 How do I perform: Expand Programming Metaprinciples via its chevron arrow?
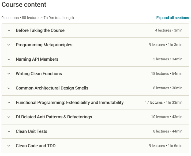point(9,45)
